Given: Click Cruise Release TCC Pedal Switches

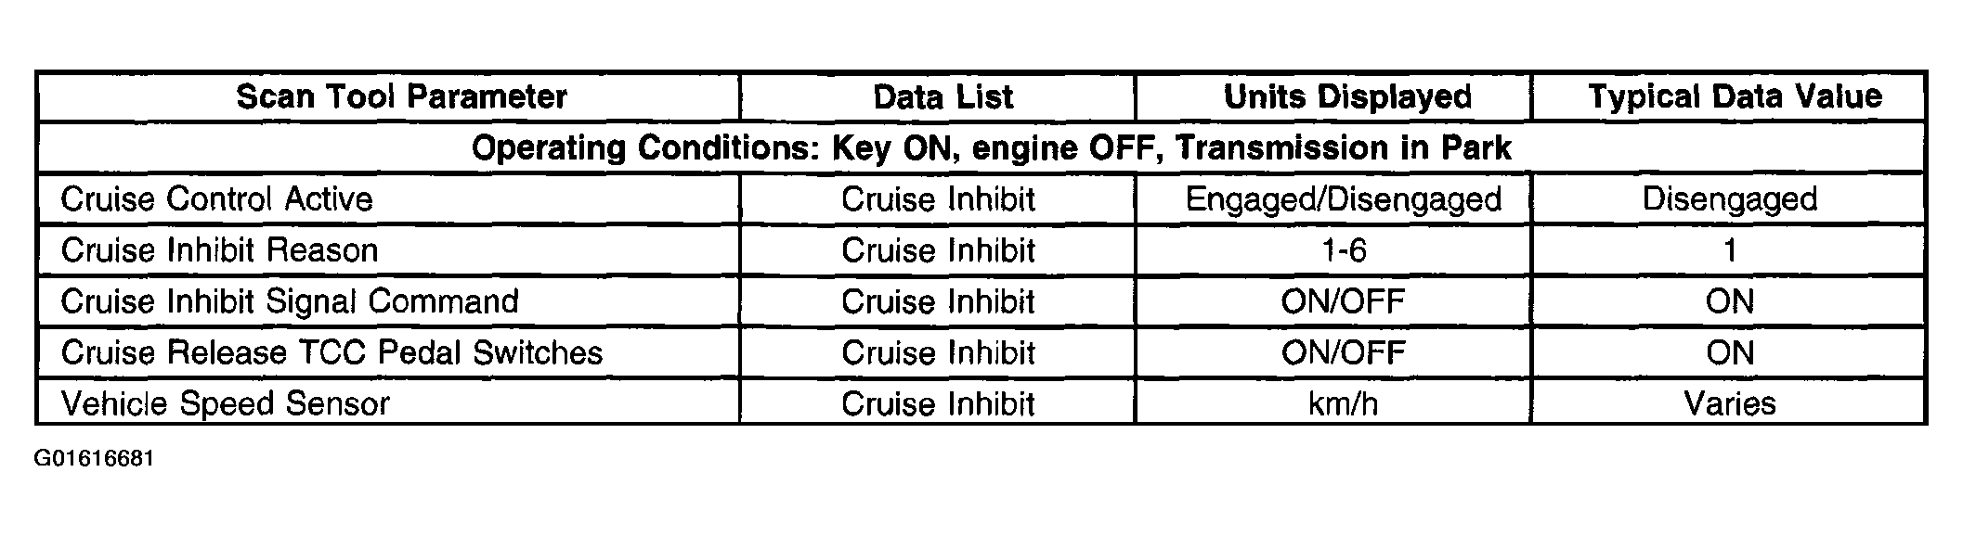Looking at the screenshot, I should 331,352.
